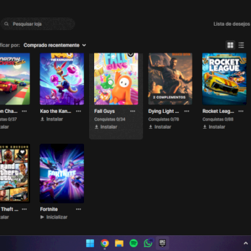Open options menu for Dying Light
The height and width of the screenshot is (251, 251).
187,111
